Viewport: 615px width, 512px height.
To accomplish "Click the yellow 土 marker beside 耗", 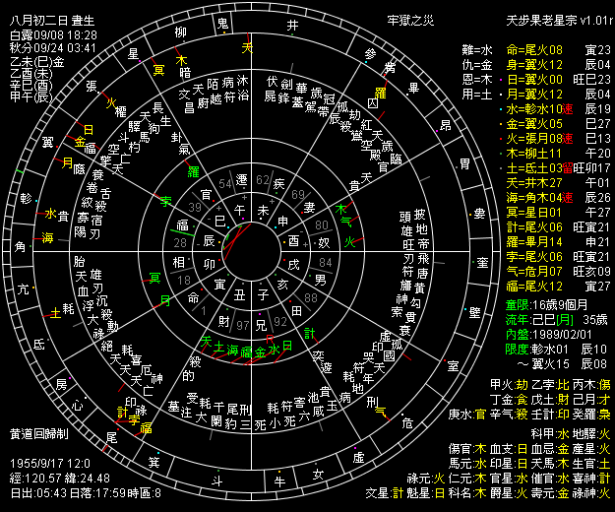I will click(x=55, y=313).
